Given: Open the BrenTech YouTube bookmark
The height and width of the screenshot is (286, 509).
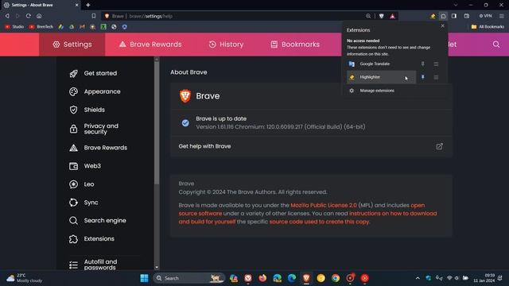Looking at the screenshot, I should (x=41, y=26).
